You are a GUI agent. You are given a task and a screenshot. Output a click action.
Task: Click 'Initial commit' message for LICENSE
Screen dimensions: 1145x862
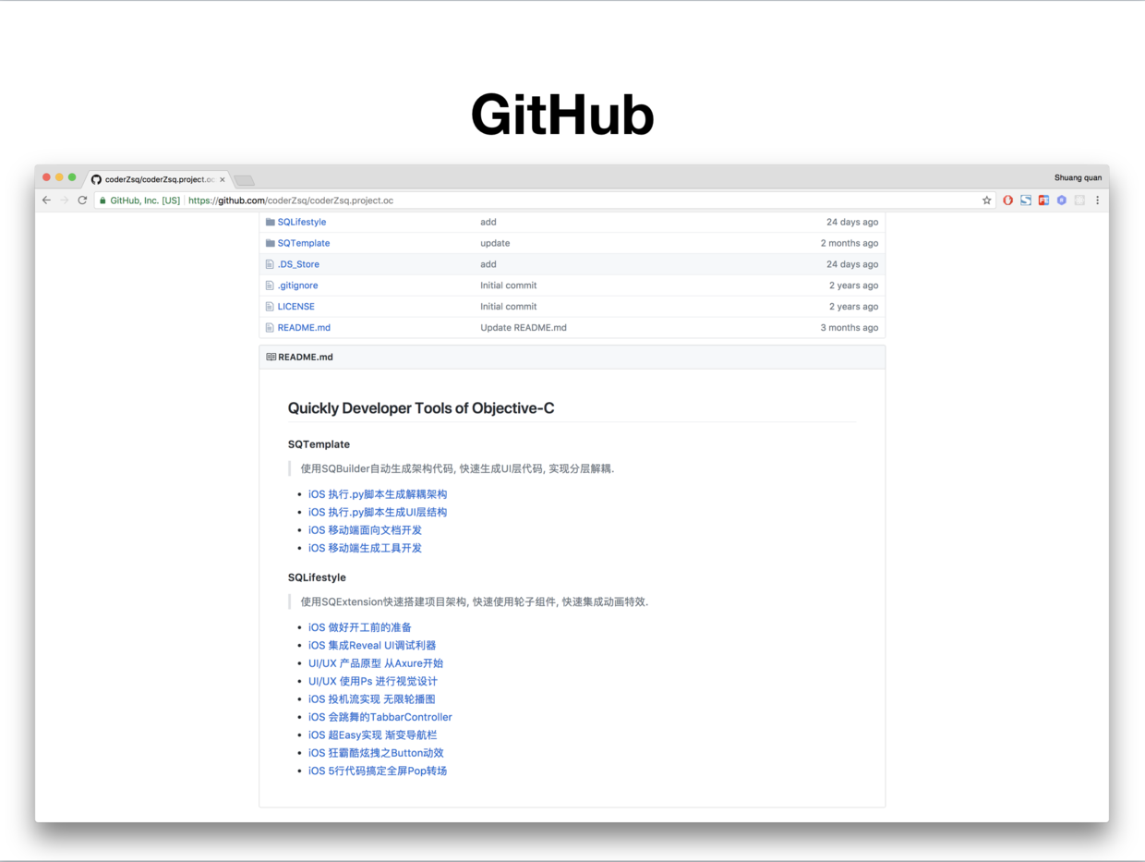[x=508, y=307]
